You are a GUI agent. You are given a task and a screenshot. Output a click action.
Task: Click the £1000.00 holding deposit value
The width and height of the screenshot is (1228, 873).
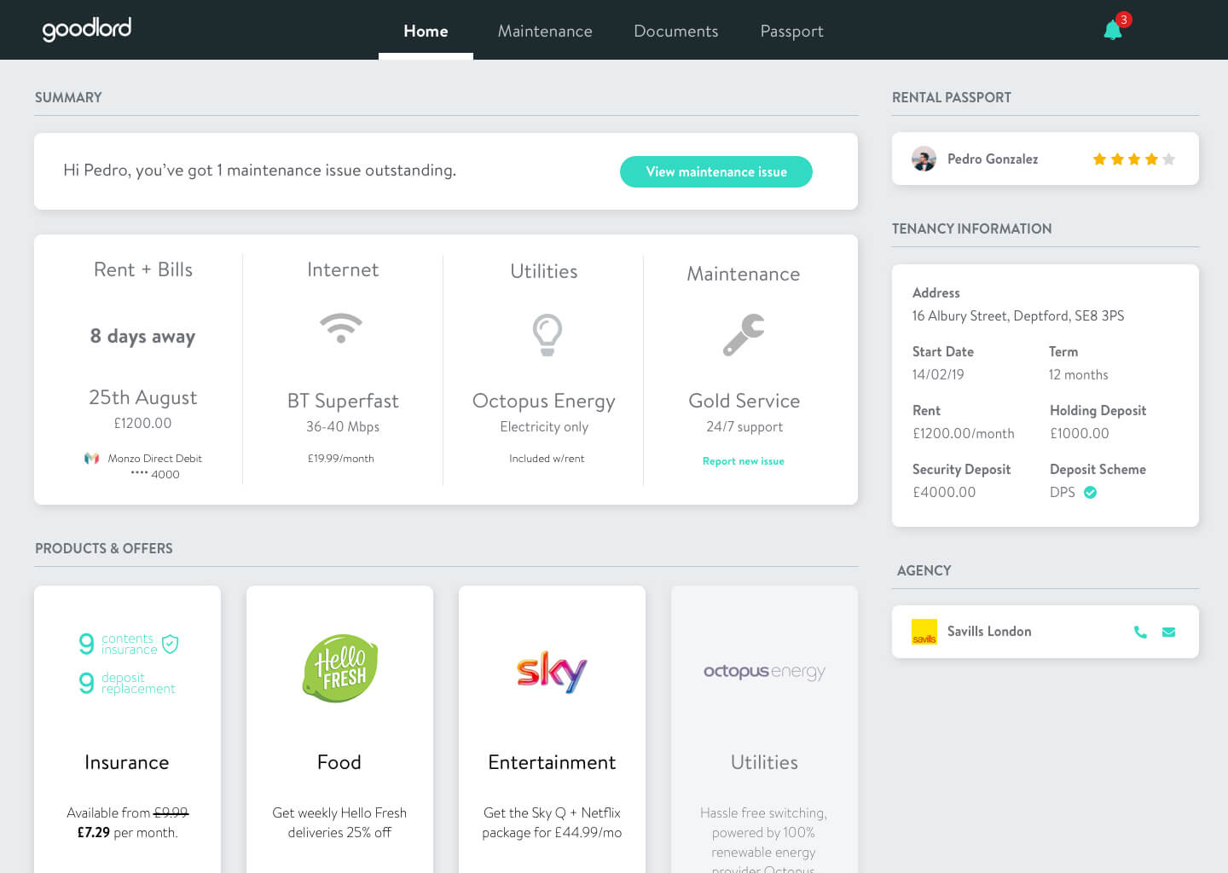pyautogui.click(x=1080, y=434)
